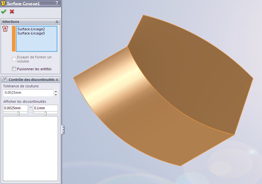The width and height of the screenshot is (262, 184).
Task: Toggle the Contrôle des discontinuités checkbox
Action: tap(5, 80)
